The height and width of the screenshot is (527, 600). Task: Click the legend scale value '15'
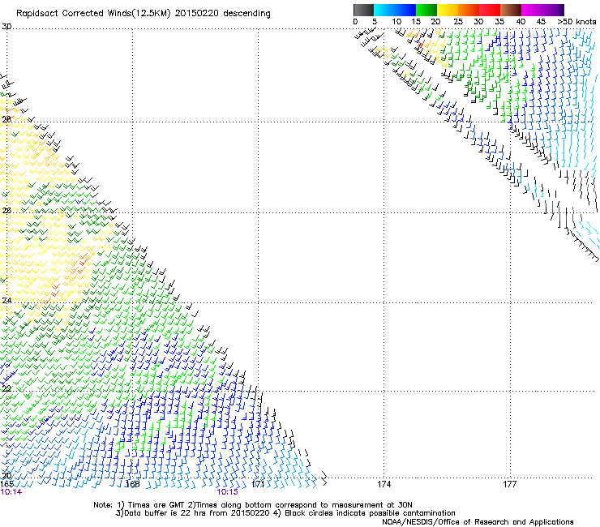point(416,22)
